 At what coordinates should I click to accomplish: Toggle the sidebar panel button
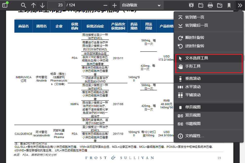point(5,5)
